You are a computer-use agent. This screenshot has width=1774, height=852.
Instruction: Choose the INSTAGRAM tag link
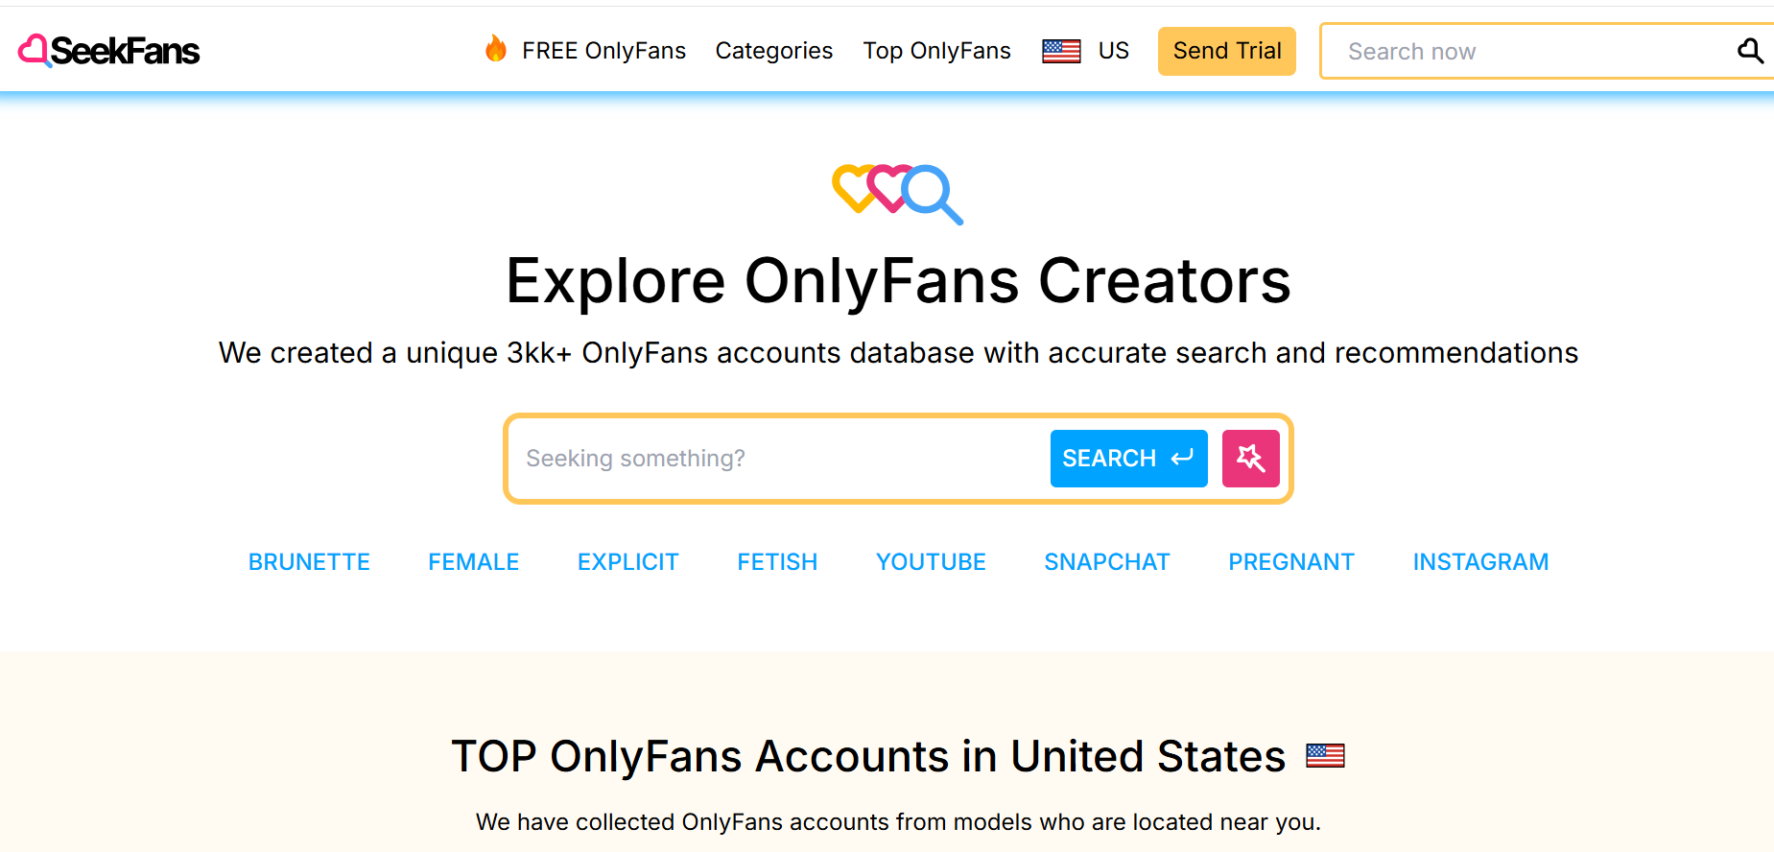click(x=1480, y=562)
